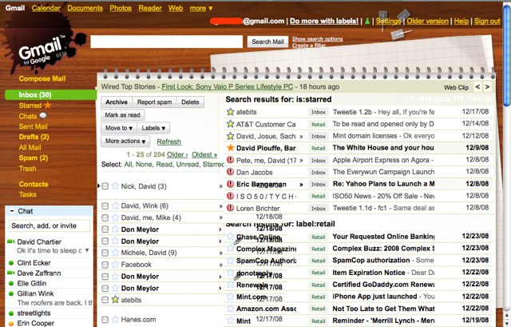This screenshot has width=511, height=327.
Task: Collapse the Chat panel with minus icon
Action: (12, 211)
